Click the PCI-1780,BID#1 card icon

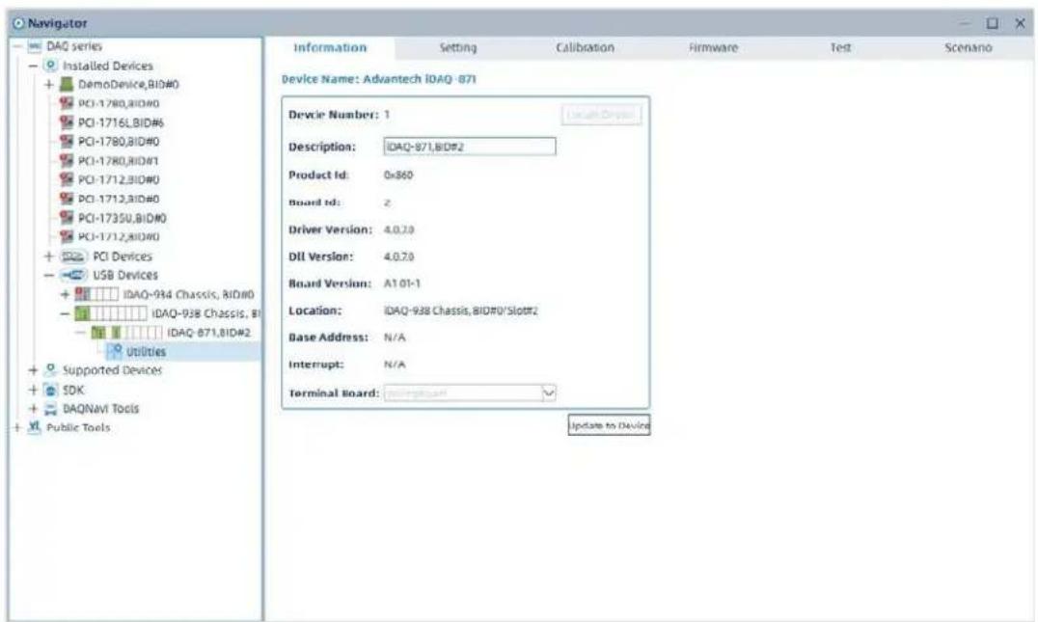[x=67, y=161]
